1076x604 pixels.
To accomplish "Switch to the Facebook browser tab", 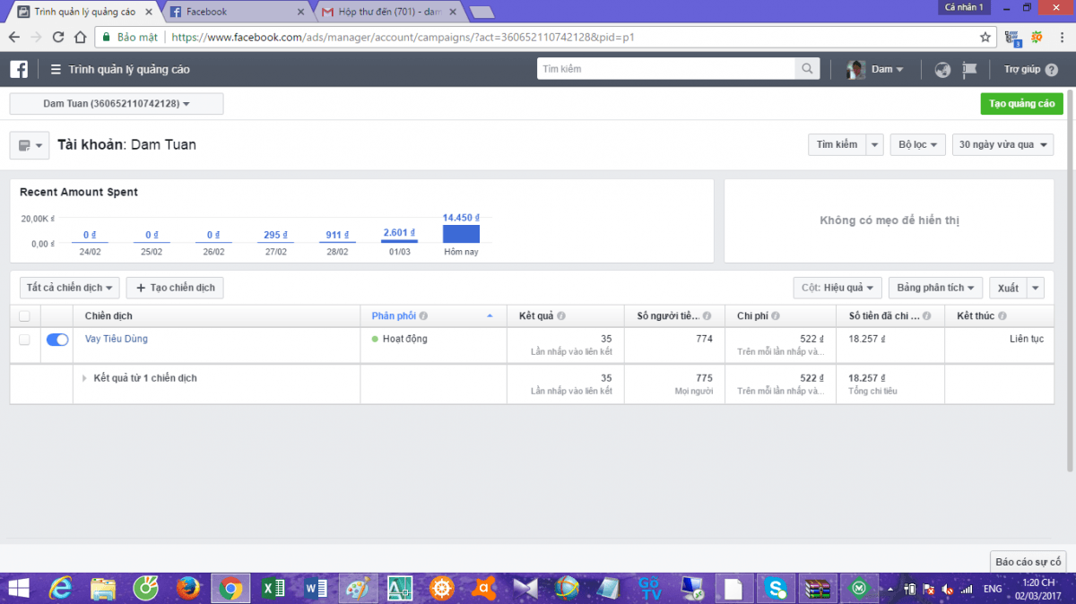I will (235, 12).
